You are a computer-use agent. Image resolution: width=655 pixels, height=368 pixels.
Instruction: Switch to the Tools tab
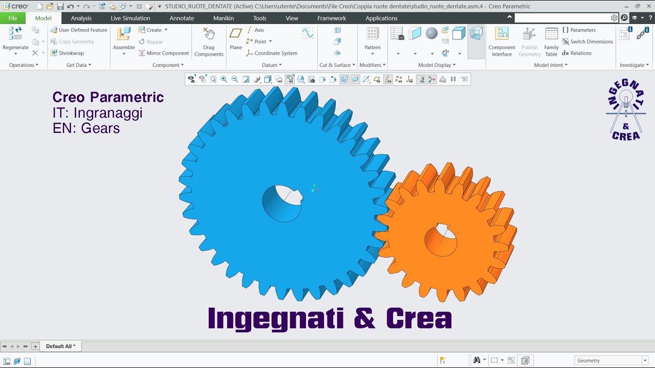point(260,18)
